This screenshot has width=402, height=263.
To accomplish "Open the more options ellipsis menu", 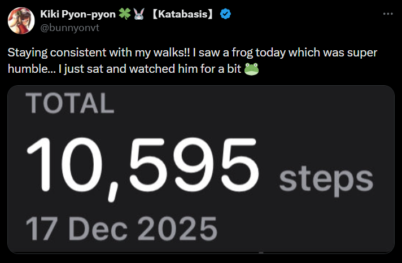I will coord(387,13).
